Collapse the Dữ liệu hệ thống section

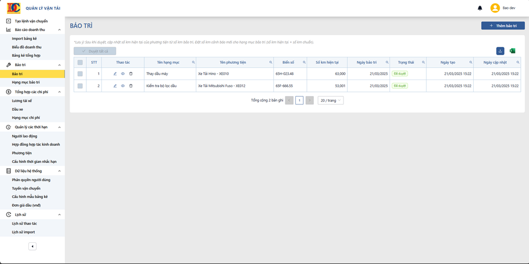(59, 171)
